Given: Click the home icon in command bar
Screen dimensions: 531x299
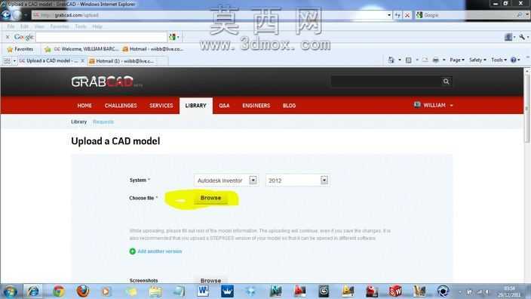Looking at the screenshot, I should point(391,60).
